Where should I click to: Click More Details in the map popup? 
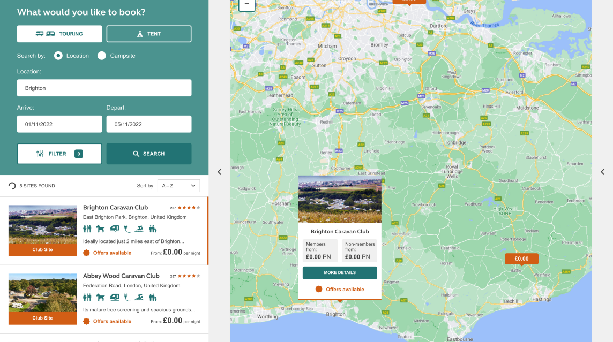coord(340,273)
